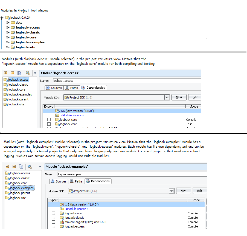Click New button in logback-access module
This screenshot has width=247, height=236.
(x=179, y=97)
